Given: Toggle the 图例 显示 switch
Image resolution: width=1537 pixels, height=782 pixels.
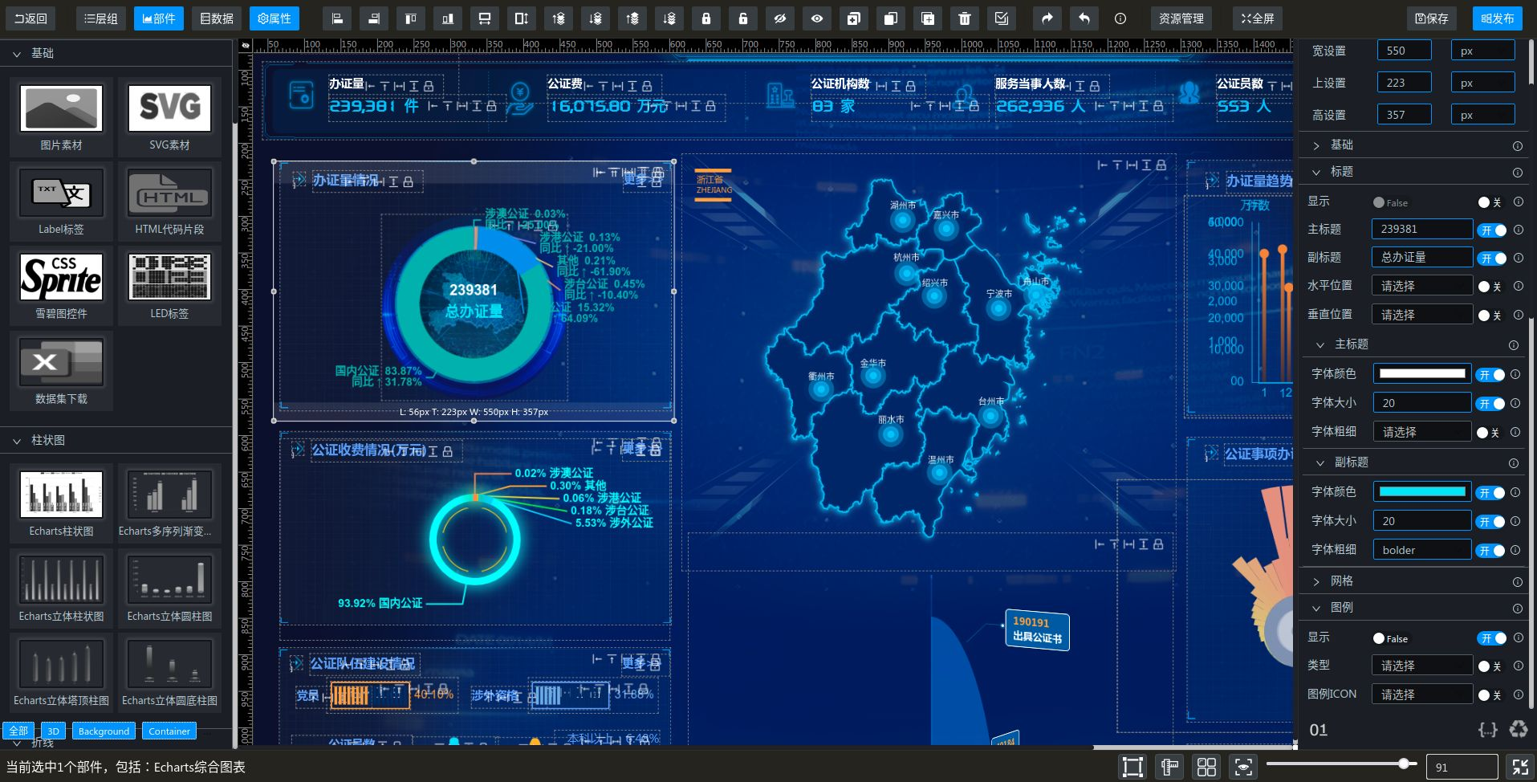Looking at the screenshot, I should pos(1492,638).
